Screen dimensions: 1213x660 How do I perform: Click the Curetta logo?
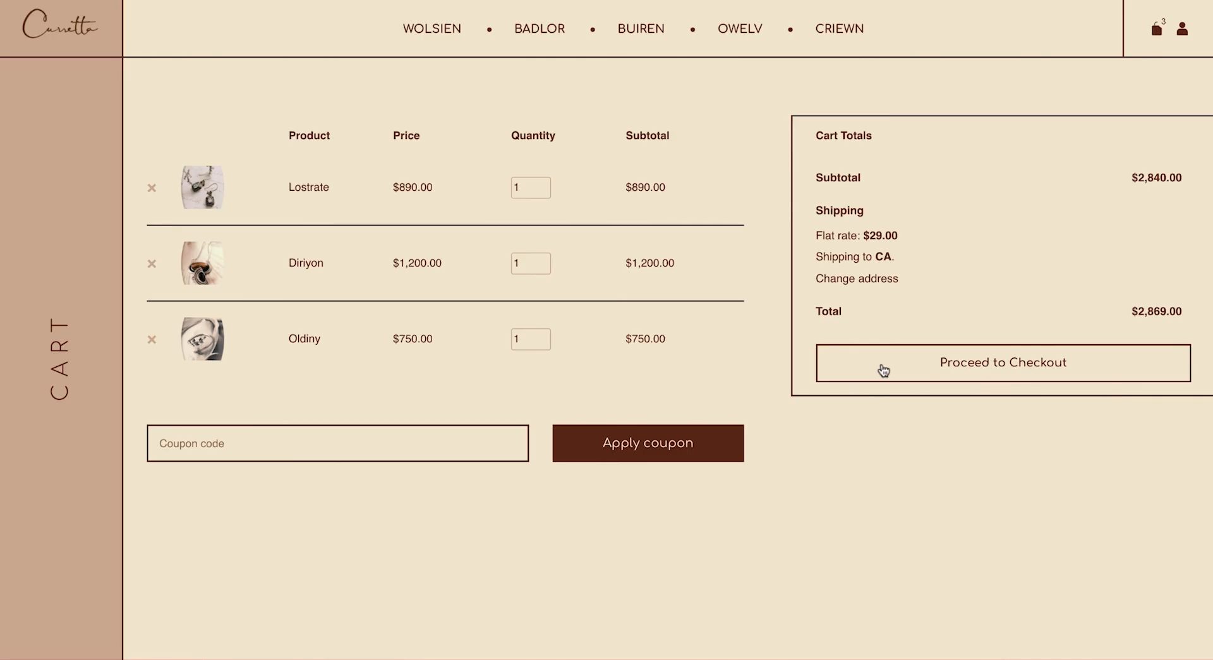click(x=60, y=25)
